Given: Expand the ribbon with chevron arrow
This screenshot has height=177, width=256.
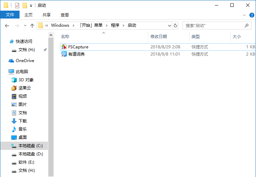Looking at the screenshot, I should (x=244, y=15).
